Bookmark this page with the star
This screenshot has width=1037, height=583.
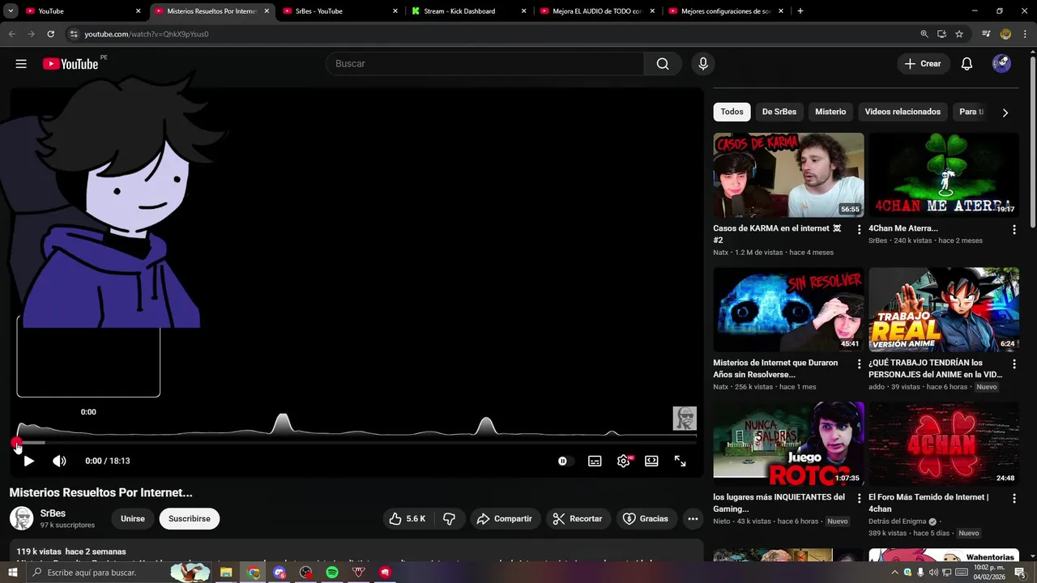coord(959,34)
